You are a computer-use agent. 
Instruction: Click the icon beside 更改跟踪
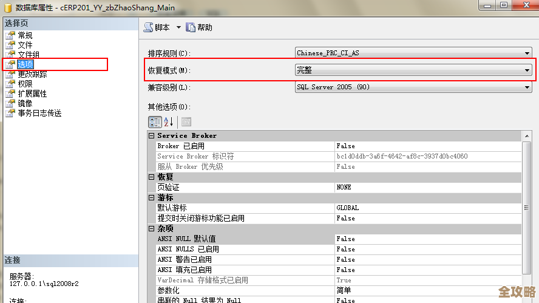tap(10, 74)
